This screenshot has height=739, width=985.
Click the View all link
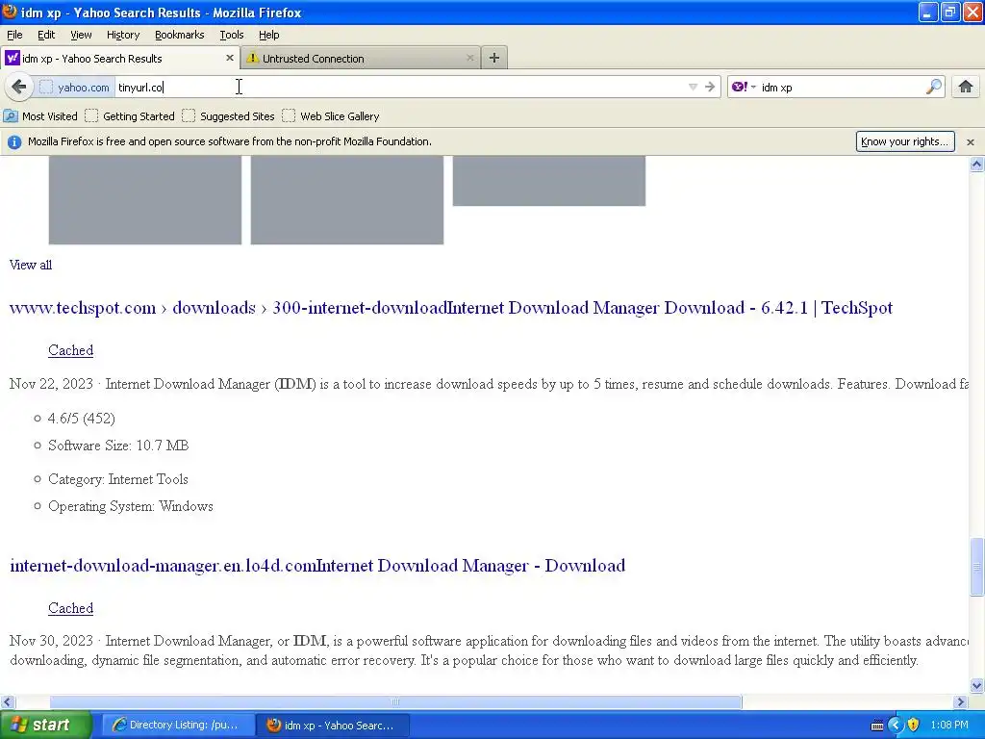pos(30,265)
